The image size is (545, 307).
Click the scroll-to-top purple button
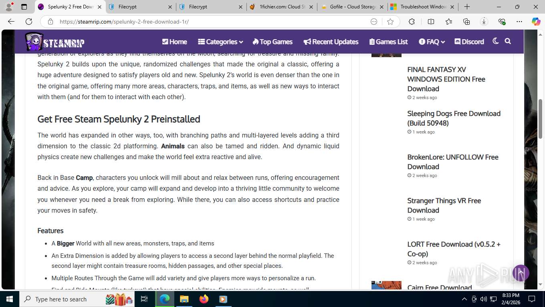[x=521, y=273]
